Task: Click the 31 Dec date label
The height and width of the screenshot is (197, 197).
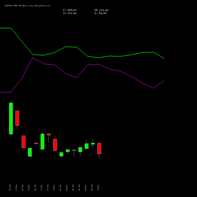Action: pyautogui.click(x=98, y=187)
